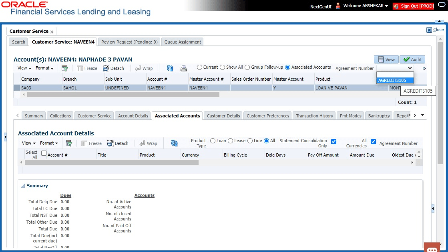Show more toolbar options with double chevron
448x252 pixels.
[424, 68]
